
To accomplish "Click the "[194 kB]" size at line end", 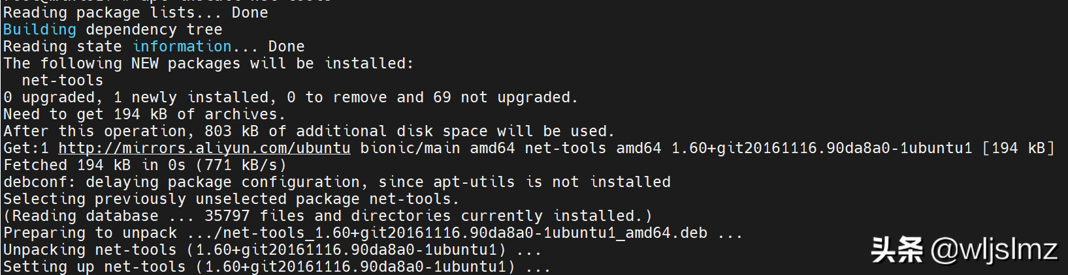I will [1018, 149].
